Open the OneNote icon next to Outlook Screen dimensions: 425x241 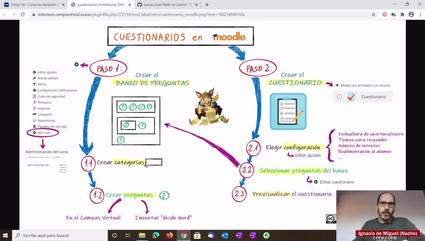click(x=239, y=235)
